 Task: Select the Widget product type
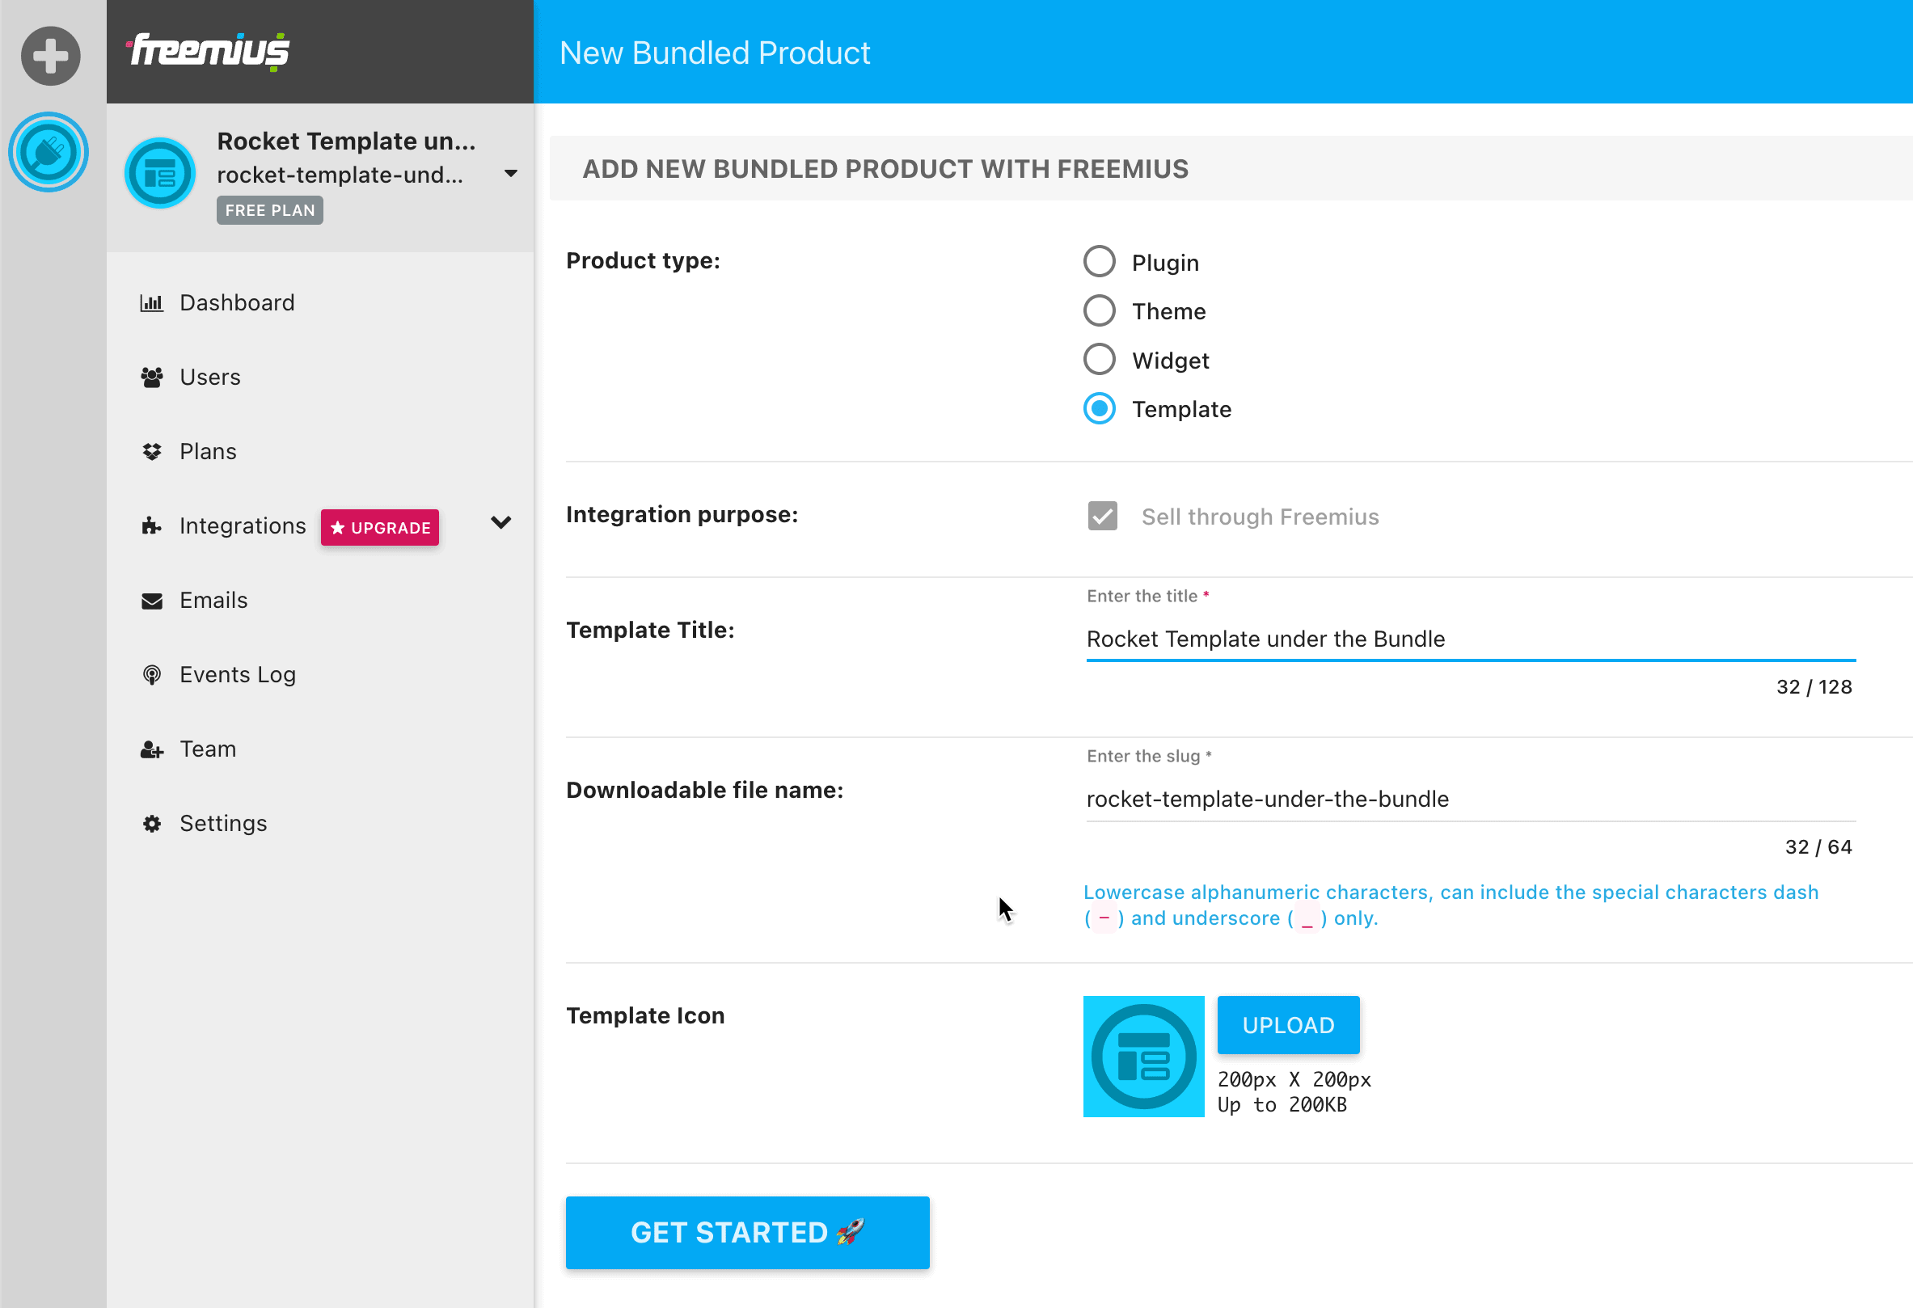(1099, 360)
